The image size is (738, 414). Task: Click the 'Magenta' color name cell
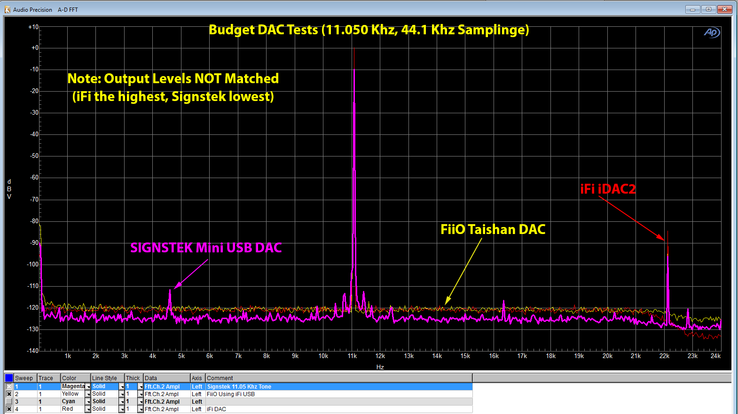[x=73, y=387]
